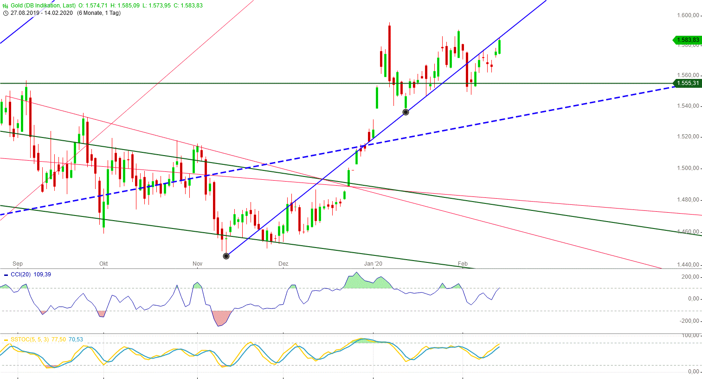Click the '1.440,00' price axis label
The height and width of the screenshot is (379, 702).
[x=688, y=265]
